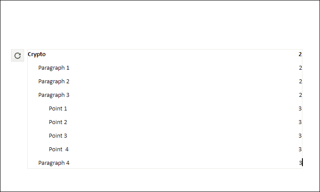Click page number beside Paragraph 3
This screenshot has width=320, height=192.
pos(300,95)
